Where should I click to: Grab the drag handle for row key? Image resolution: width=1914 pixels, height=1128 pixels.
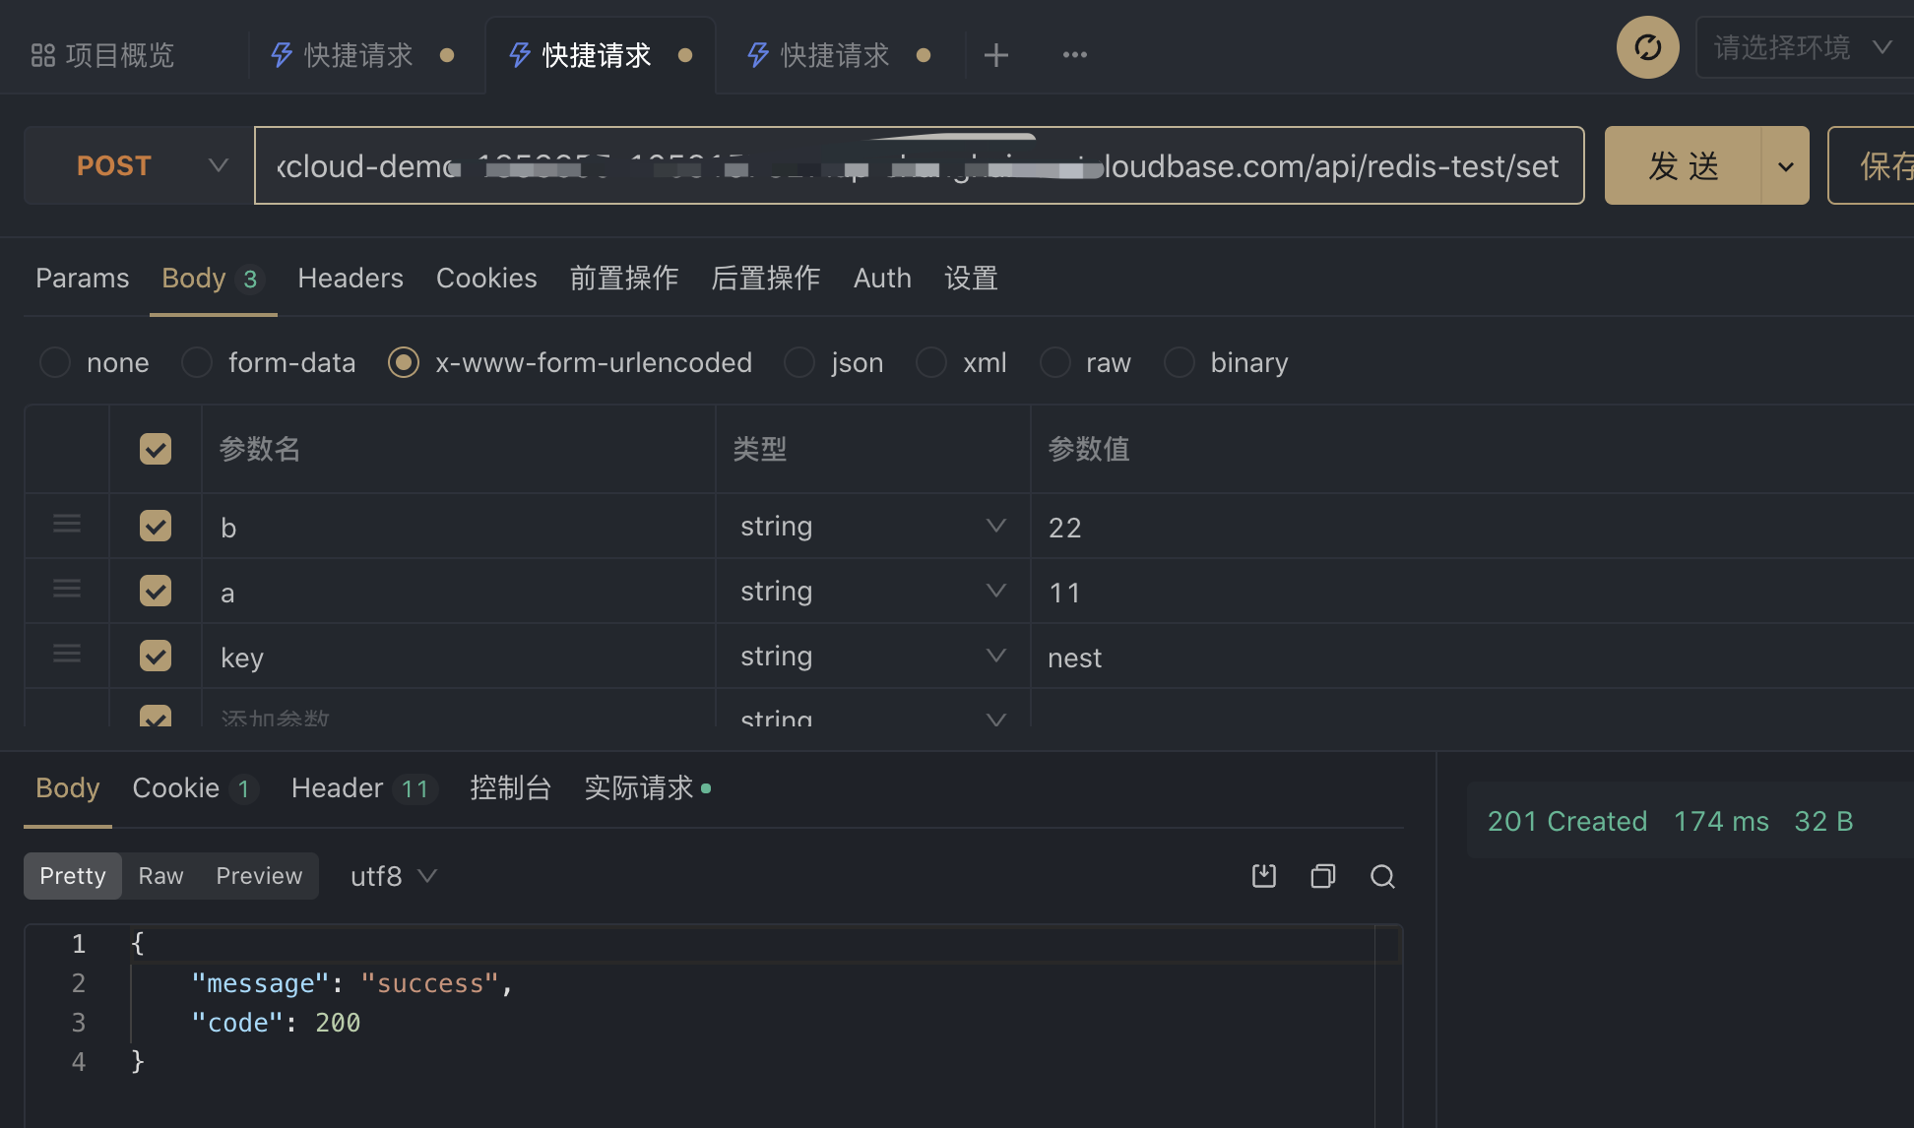[x=67, y=654]
